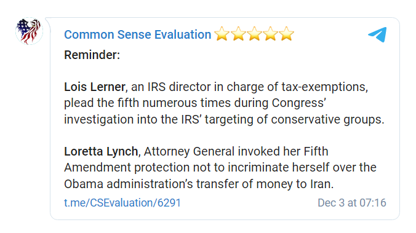This screenshot has width=416, height=233.
Task: Open the Common Sense Evaluation channel name
Action: (137, 34)
